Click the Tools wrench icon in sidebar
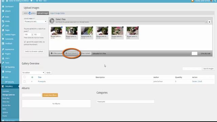Image resolution: width=217 pixels, height=122 pixels. point(3,63)
